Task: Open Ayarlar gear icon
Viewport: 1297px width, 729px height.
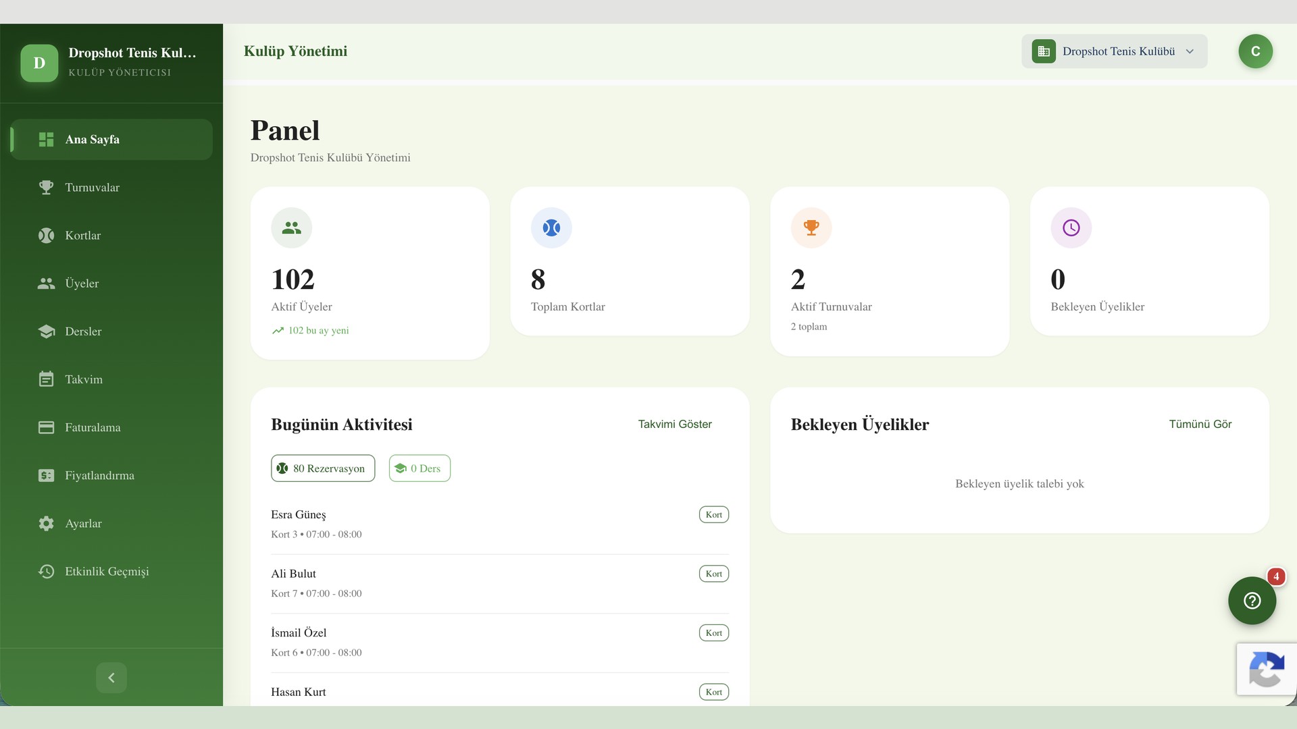Action: (x=46, y=523)
